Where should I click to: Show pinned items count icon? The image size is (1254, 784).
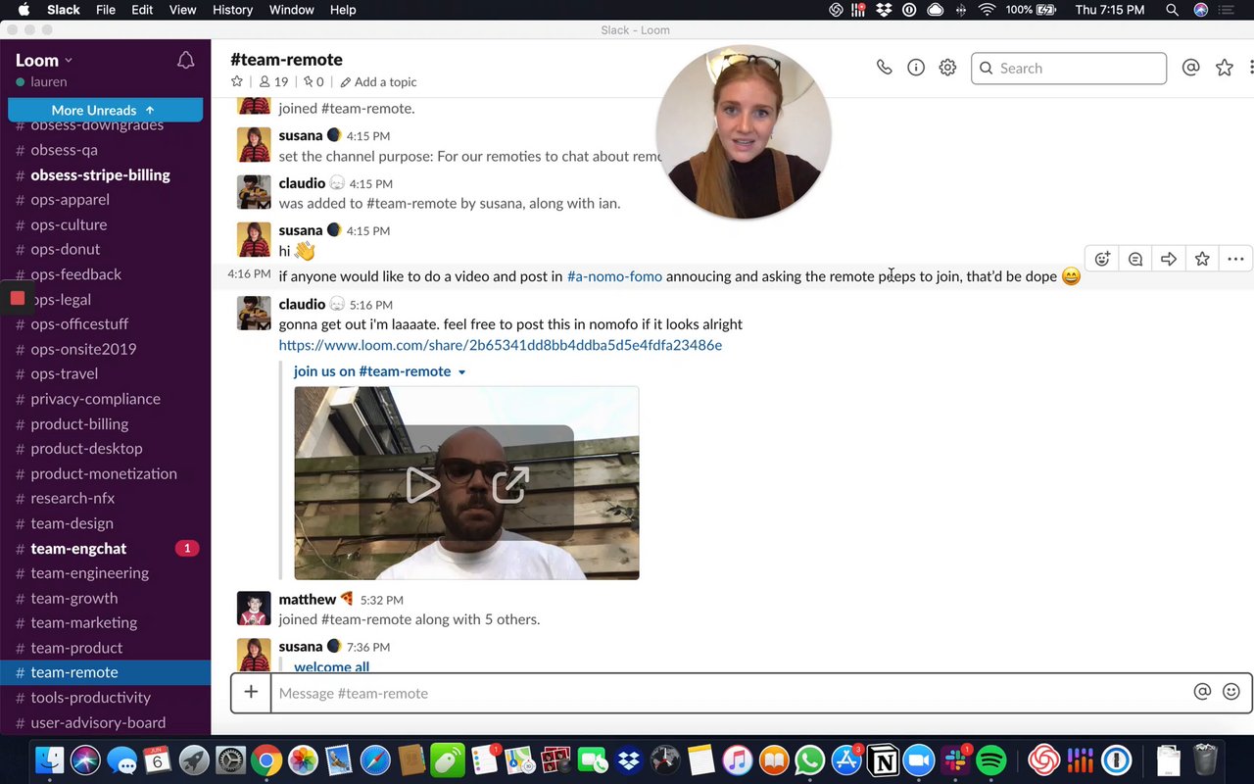pos(313,81)
